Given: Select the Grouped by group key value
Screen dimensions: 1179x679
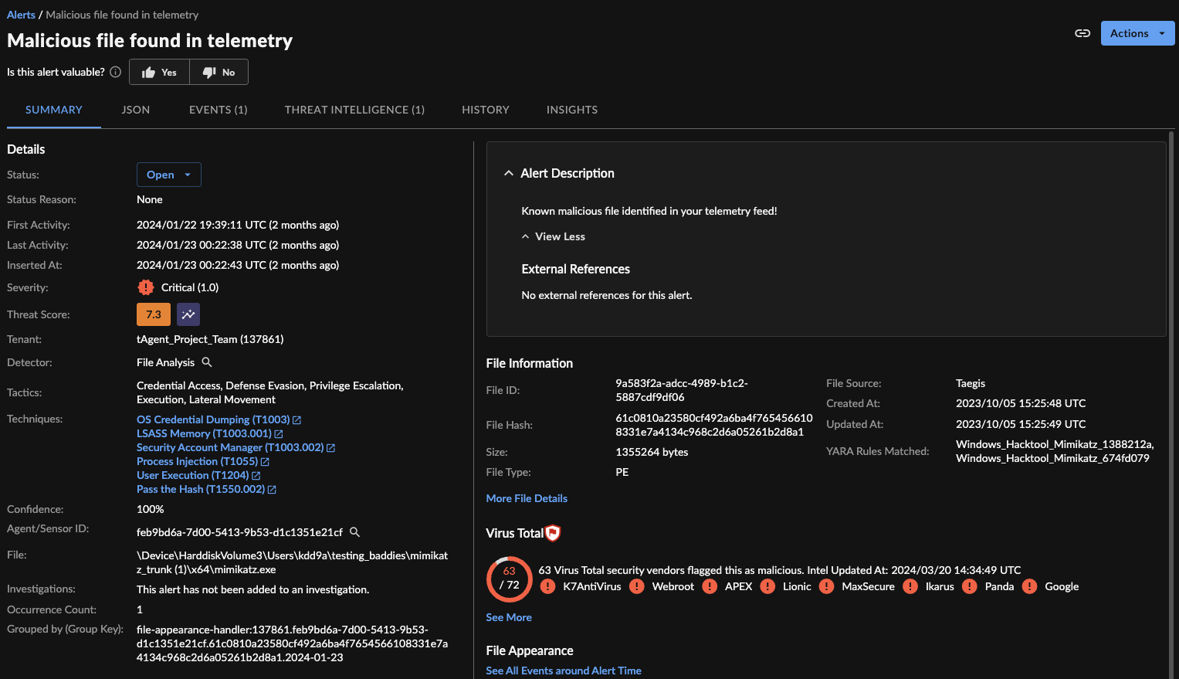Looking at the screenshot, I should pyautogui.click(x=292, y=643).
